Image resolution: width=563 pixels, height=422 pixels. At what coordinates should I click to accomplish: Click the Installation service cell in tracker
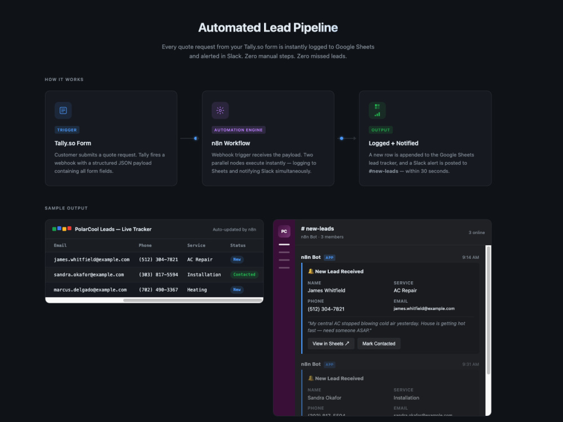point(204,275)
